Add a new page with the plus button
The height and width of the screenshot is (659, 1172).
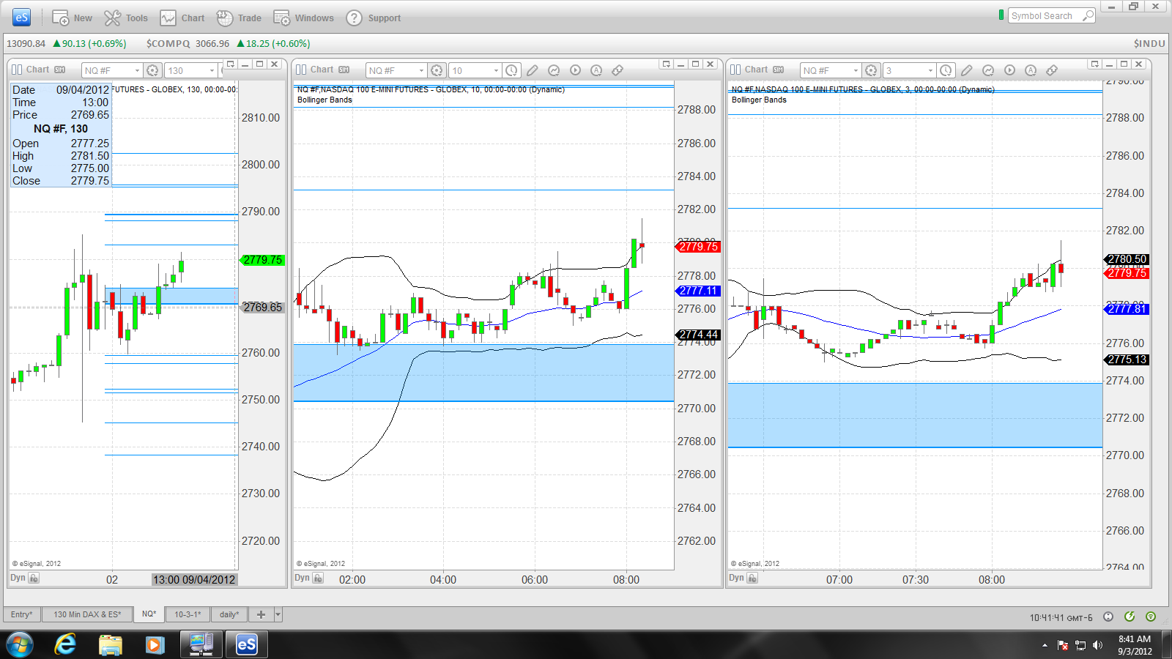coord(261,614)
